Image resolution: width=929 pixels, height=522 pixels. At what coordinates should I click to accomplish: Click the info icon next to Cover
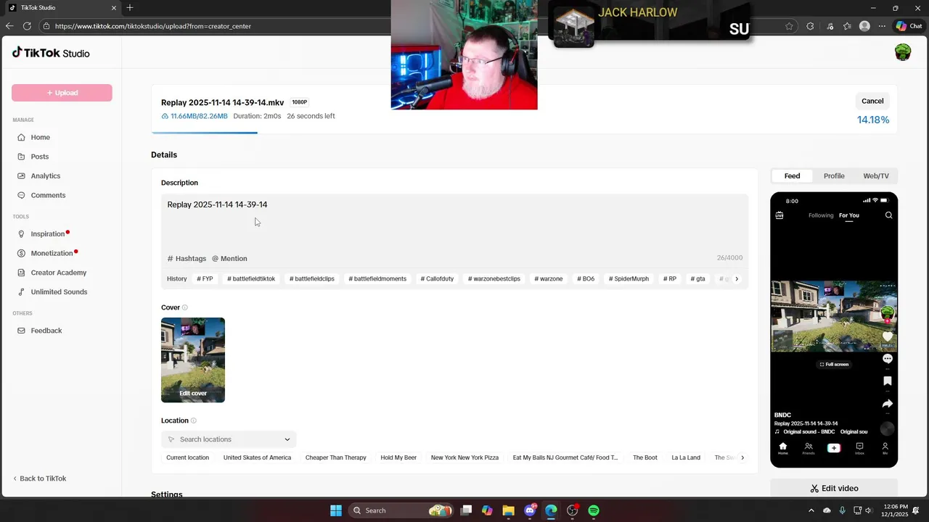pos(184,307)
